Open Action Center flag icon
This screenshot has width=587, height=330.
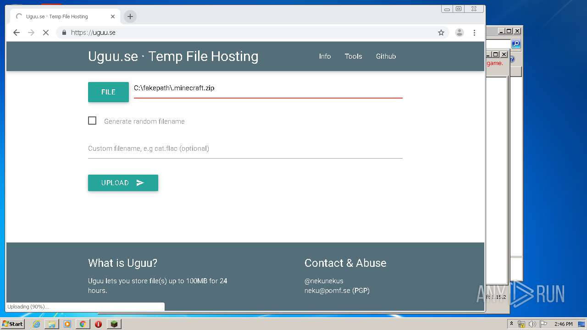(543, 324)
